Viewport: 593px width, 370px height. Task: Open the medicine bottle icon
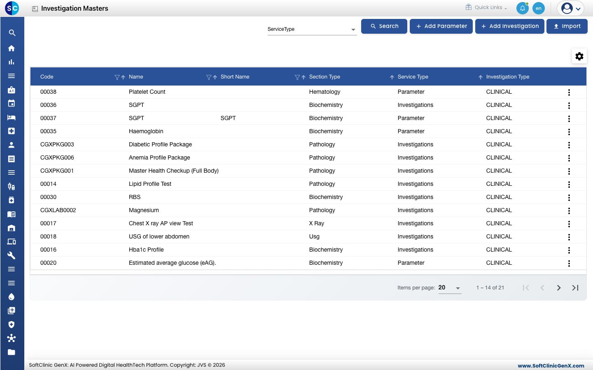12,200
